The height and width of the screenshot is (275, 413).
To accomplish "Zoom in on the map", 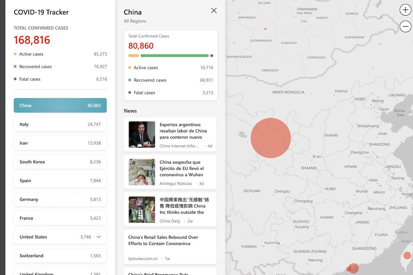I will 405,10.
